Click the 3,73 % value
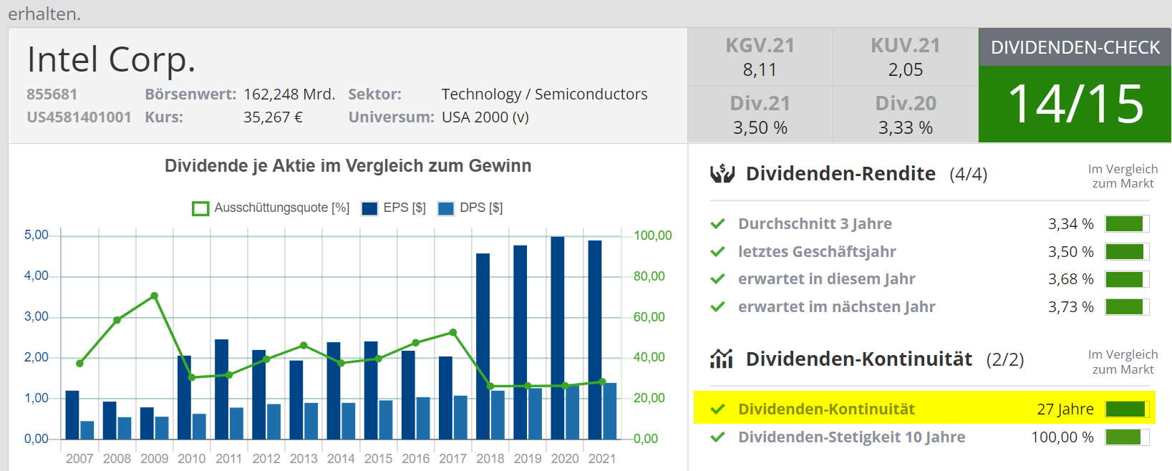Screen dimensions: 1172x471 click(x=1071, y=307)
